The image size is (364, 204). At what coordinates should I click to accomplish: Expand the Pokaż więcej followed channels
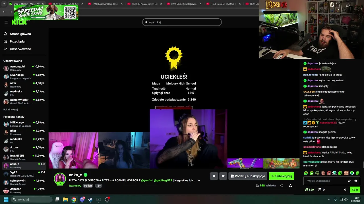pyautogui.click(x=11, y=110)
